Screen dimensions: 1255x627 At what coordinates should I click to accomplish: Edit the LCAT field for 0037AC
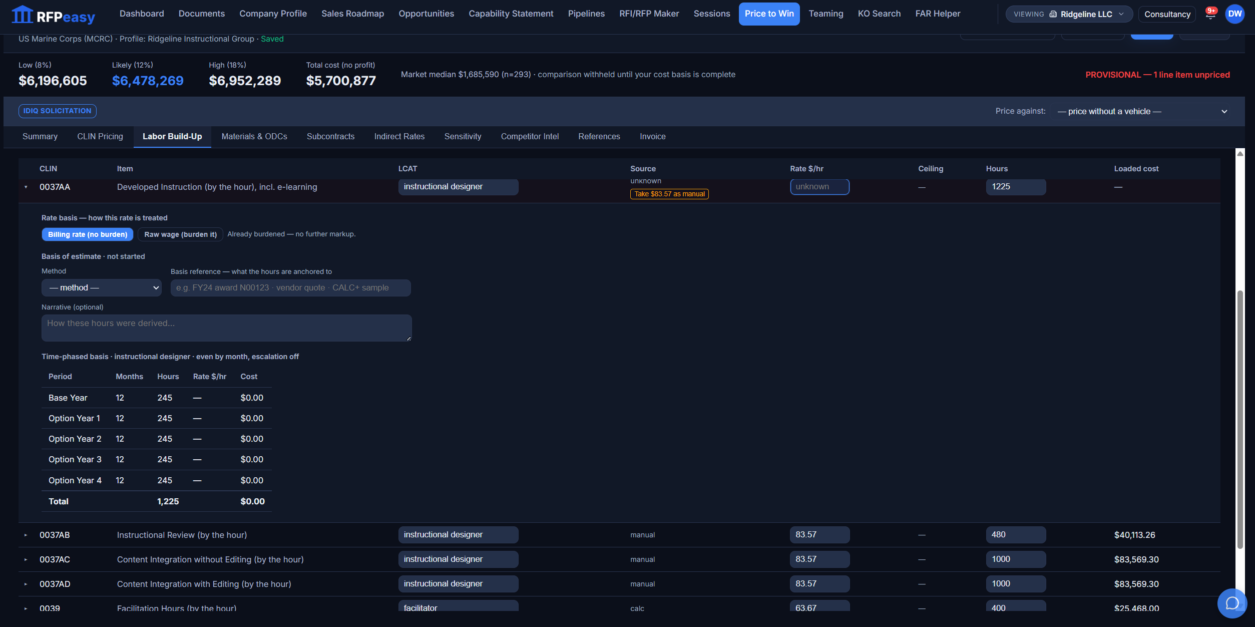click(x=458, y=559)
